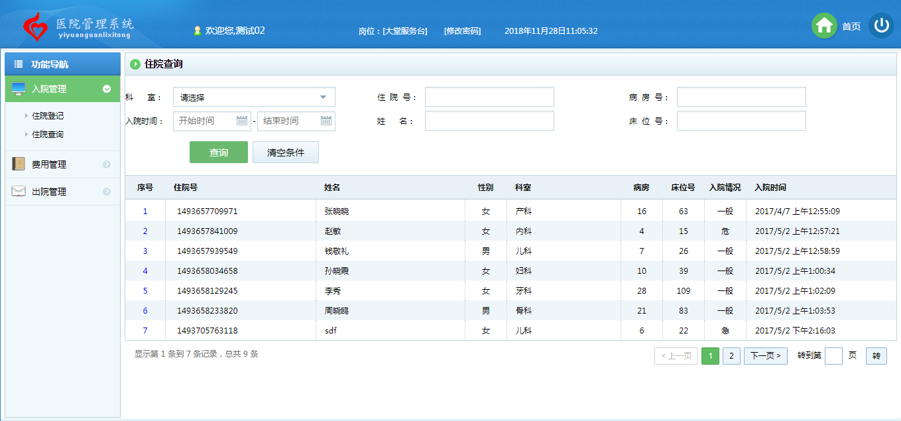
Task: Select the 费用管理 menu section
Action: [x=63, y=164]
